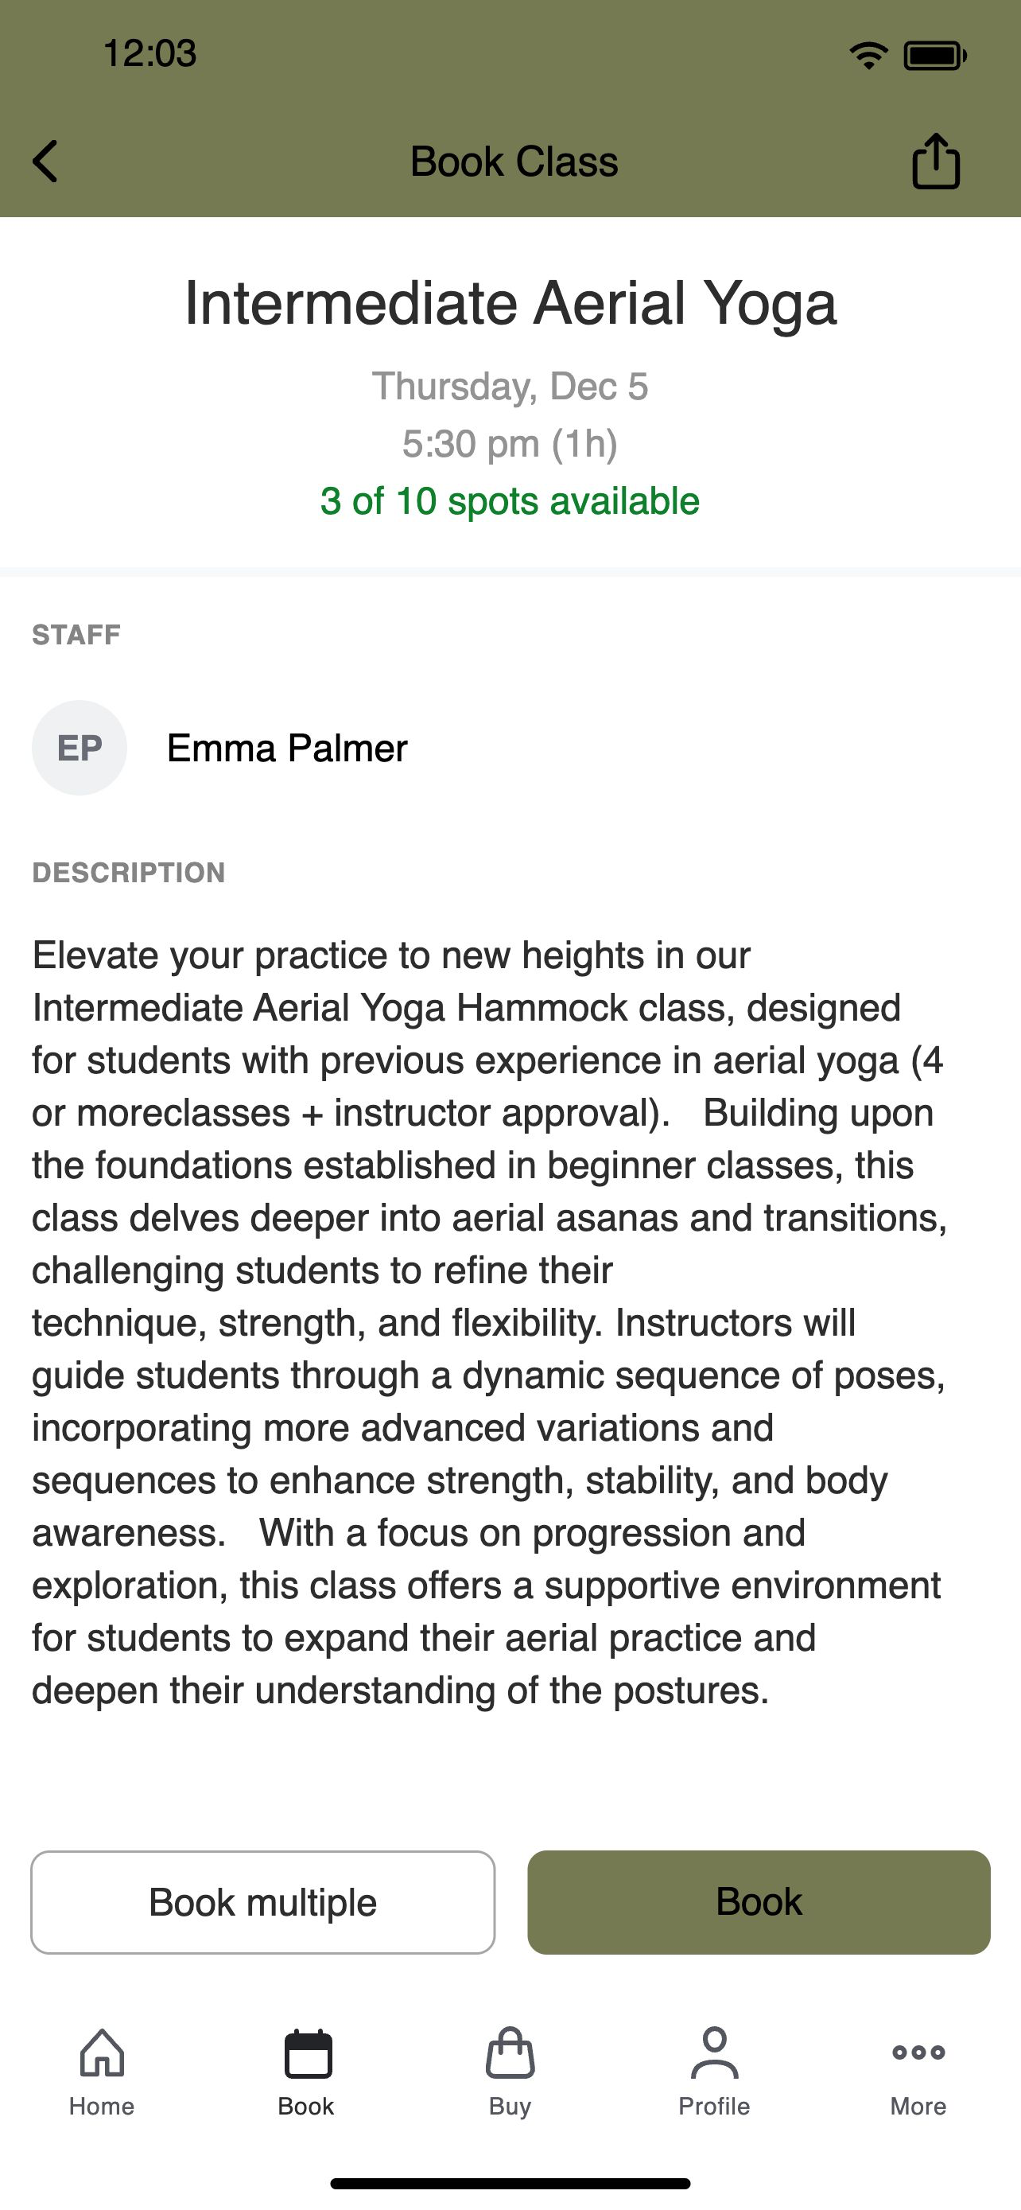Open the Buy shopping bag icon

[x=510, y=2053]
